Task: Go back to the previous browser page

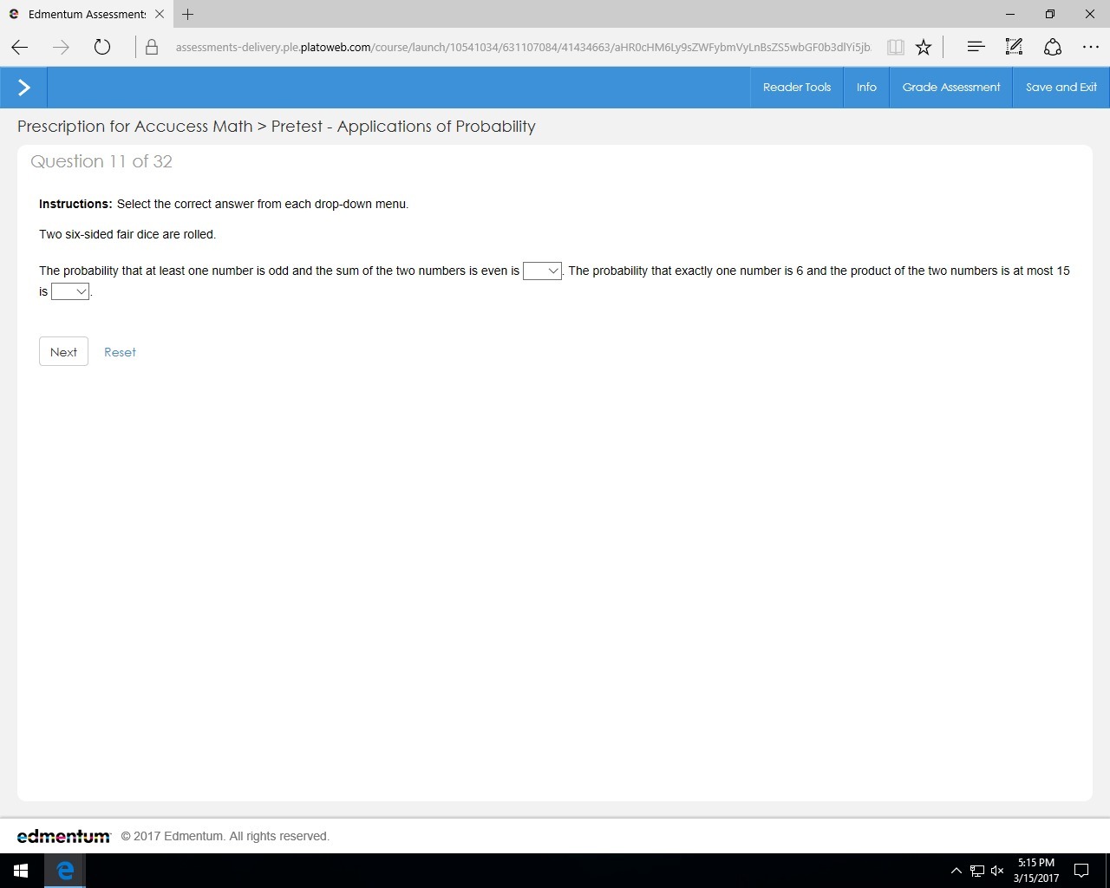Action: pyautogui.click(x=20, y=48)
